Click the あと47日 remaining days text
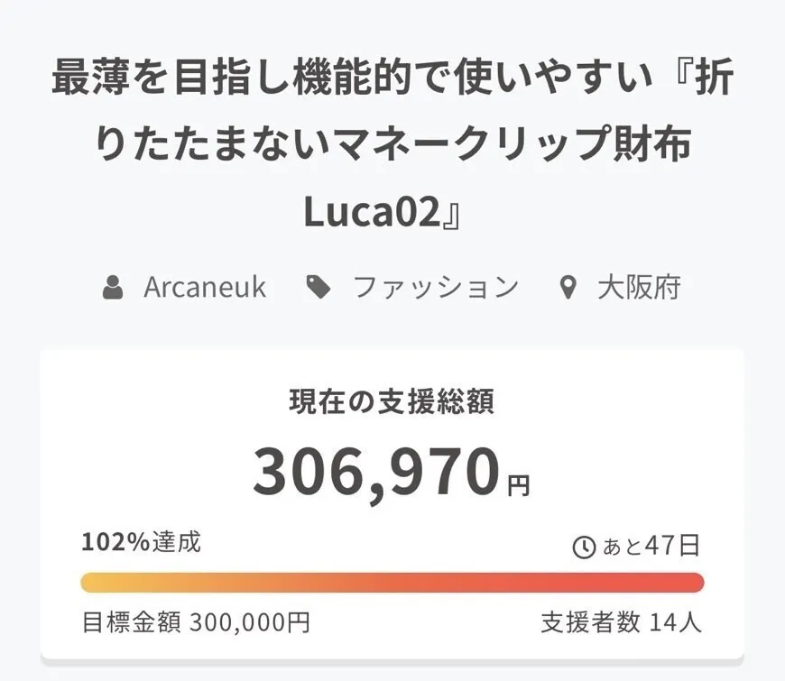This screenshot has width=785, height=681. tap(651, 546)
